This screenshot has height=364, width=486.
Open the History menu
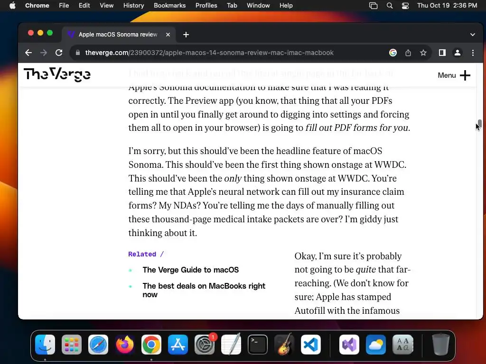[133, 6]
